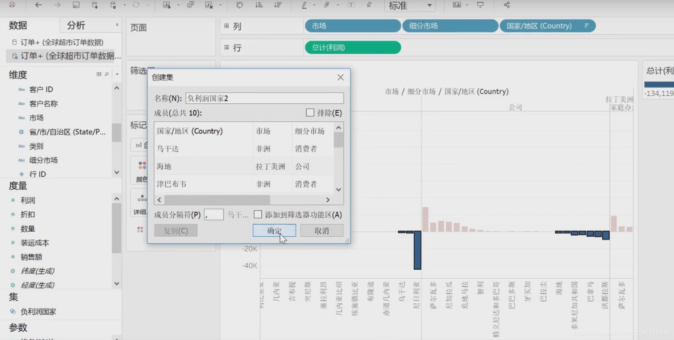Open dropdown next to show/hide cards icon
674x340 pixels.
(x=467, y=5)
